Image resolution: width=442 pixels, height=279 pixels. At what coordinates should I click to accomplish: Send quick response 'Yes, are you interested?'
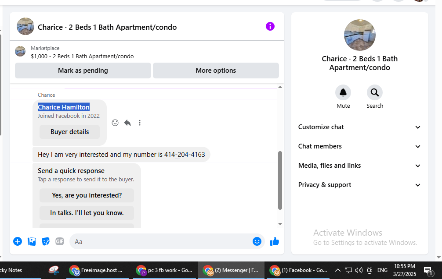click(x=87, y=195)
